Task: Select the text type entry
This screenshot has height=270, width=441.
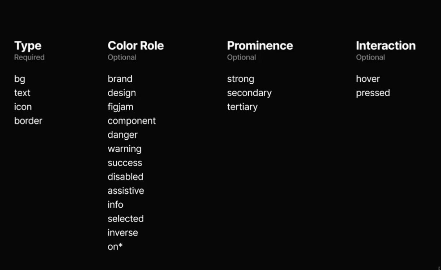Action: (22, 93)
